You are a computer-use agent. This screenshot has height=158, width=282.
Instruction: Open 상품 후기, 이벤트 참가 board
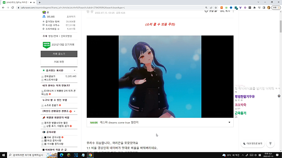click(x=57, y=126)
